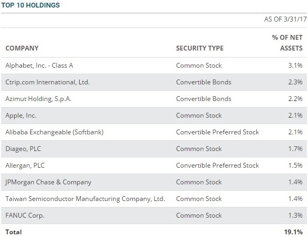The image size is (308, 237).
Task: Click JPMorgan Chase & Company name
Action: (x=48, y=182)
